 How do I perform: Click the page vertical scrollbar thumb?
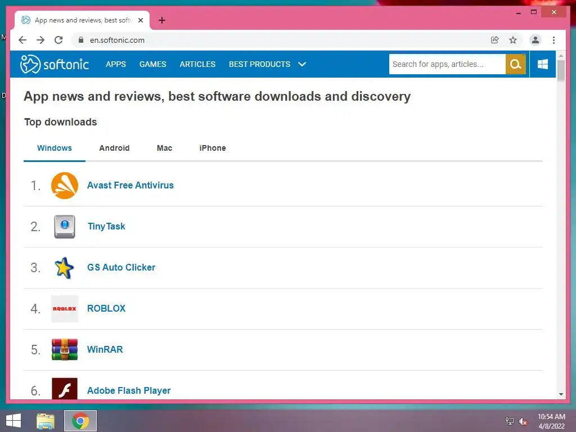click(561, 70)
